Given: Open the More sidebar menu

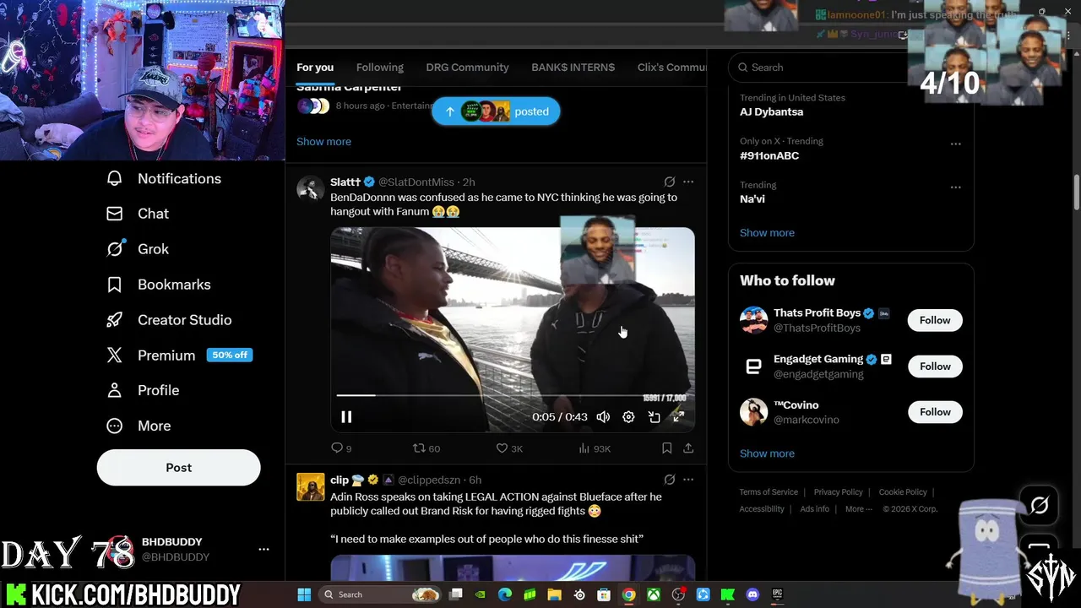Looking at the screenshot, I should pyautogui.click(x=139, y=426).
